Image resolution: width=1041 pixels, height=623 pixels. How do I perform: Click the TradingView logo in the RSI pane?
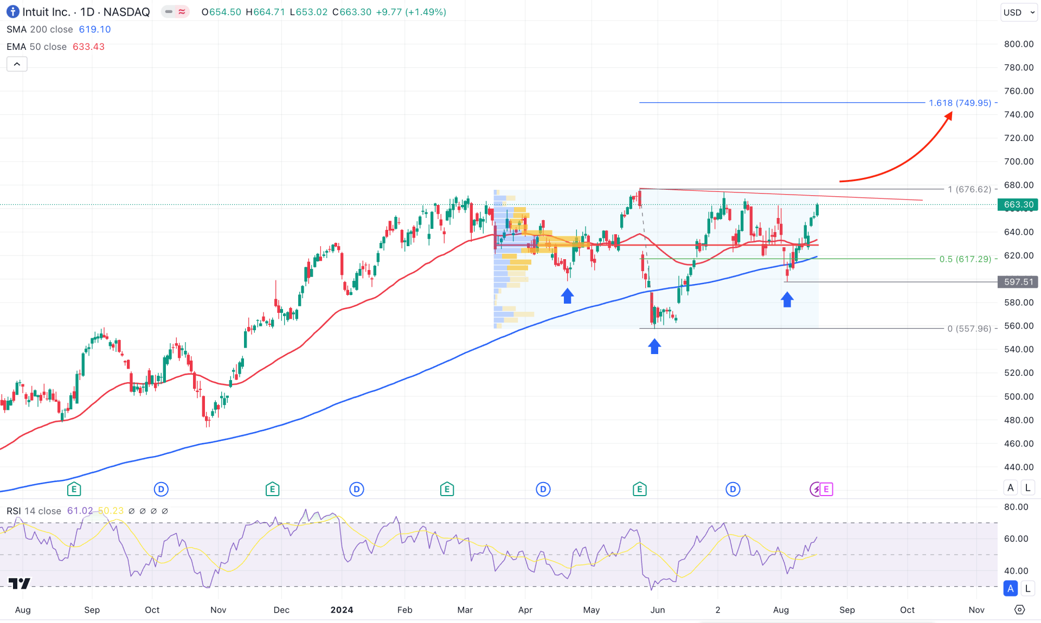click(20, 583)
